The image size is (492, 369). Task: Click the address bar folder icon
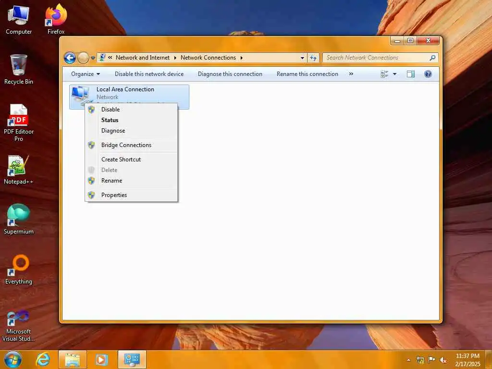tap(102, 58)
